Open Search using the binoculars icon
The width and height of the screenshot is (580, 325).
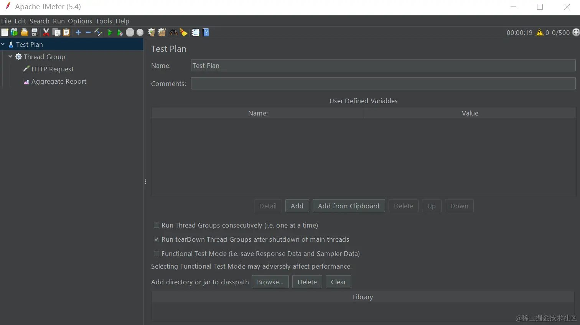click(x=174, y=33)
